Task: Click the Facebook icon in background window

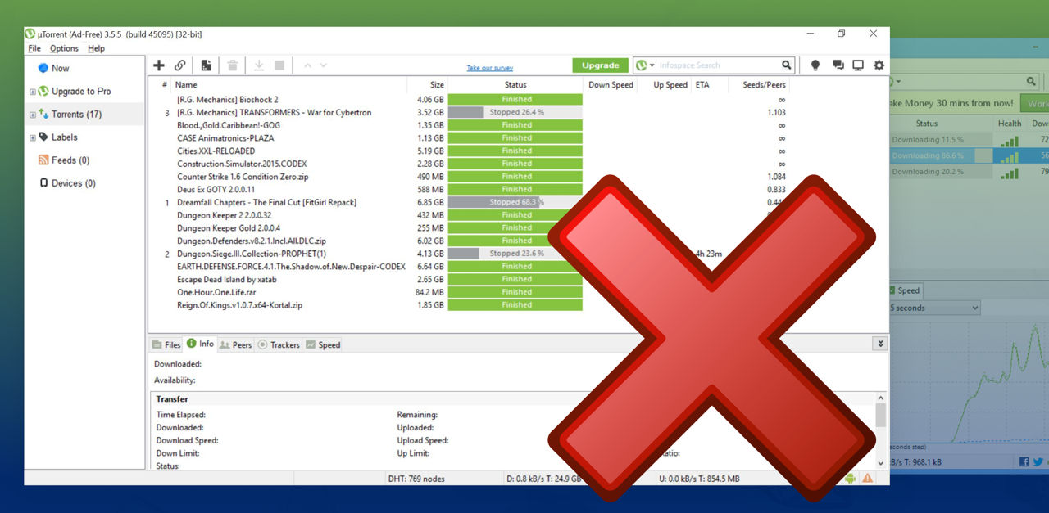Action: point(1024,462)
